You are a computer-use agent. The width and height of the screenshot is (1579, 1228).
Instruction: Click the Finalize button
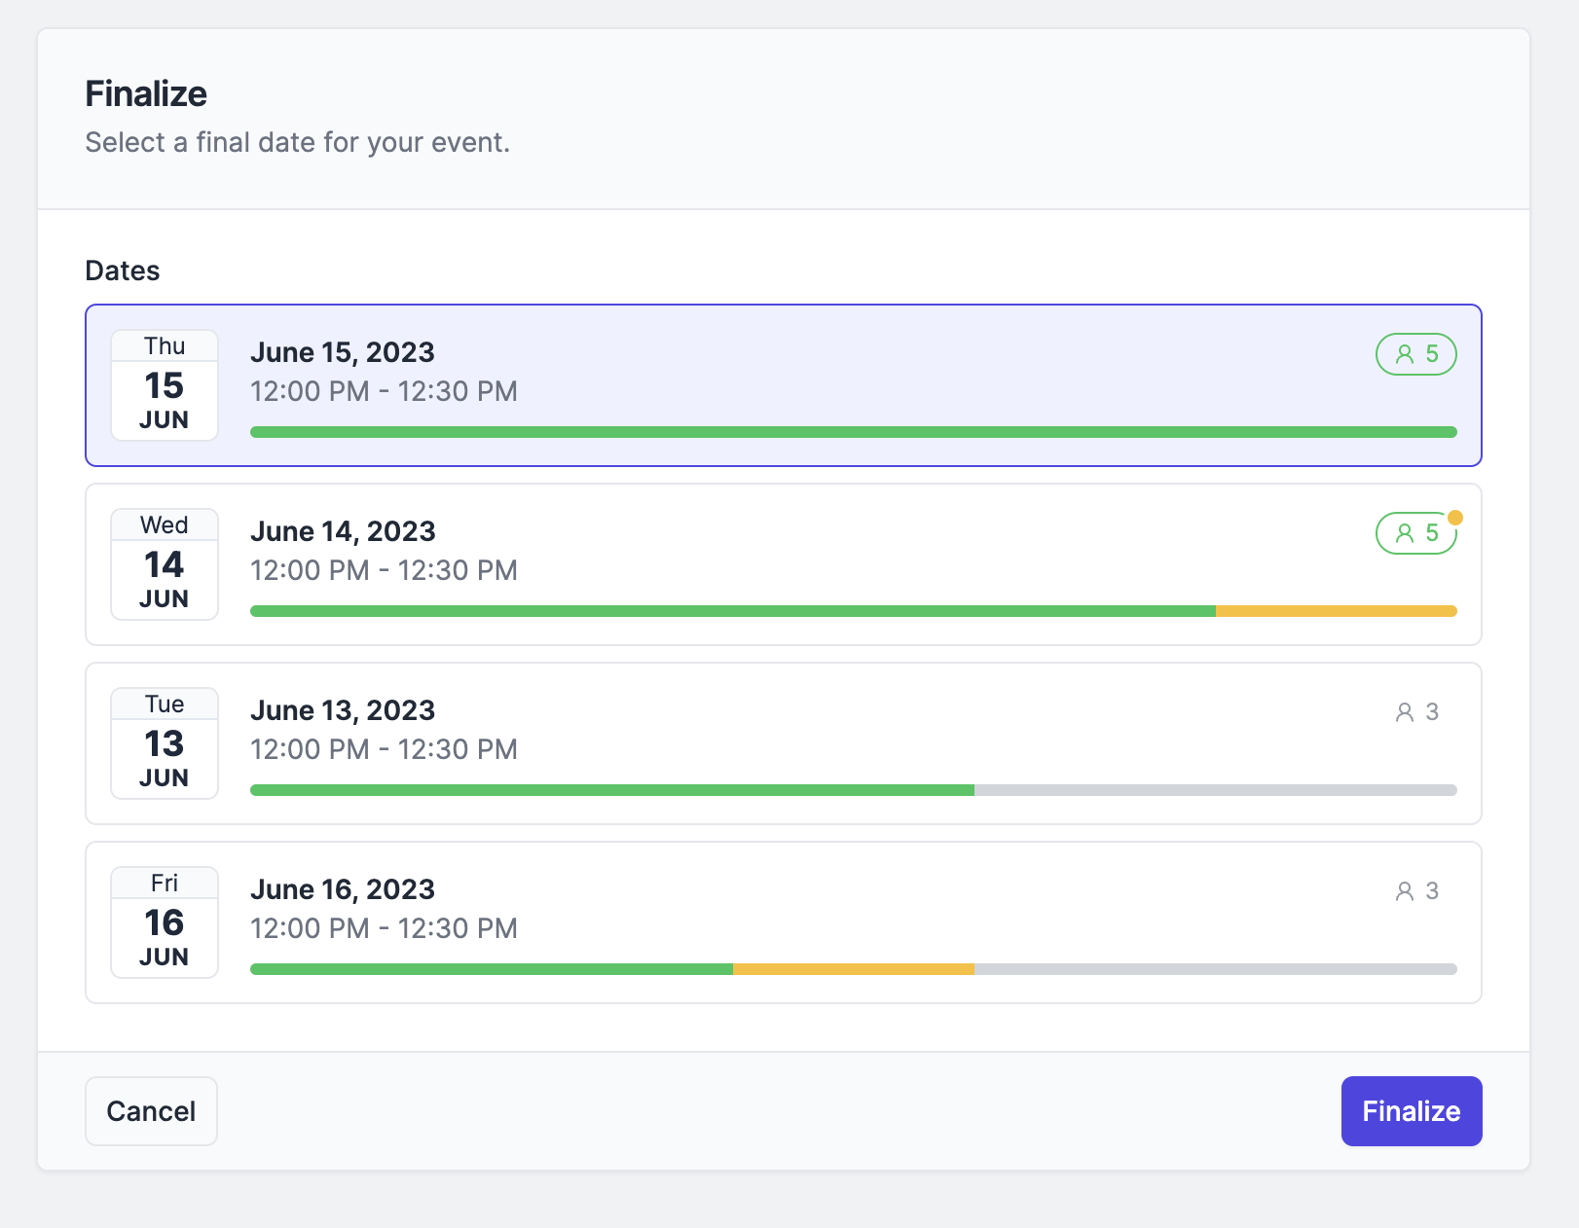(1411, 1110)
